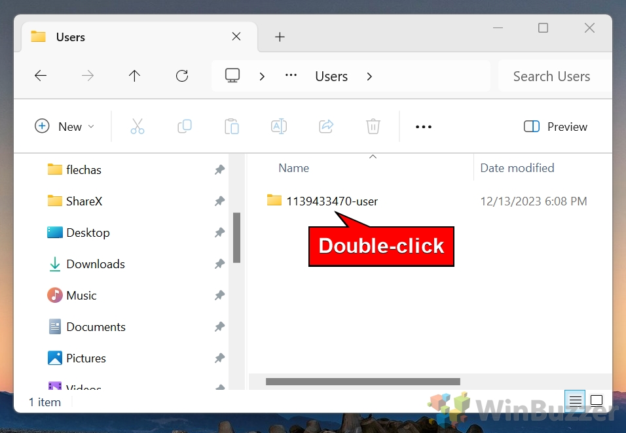Image resolution: width=626 pixels, height=433 pixels.
Task: Open flechas in the sidebar
Action: (83, 170)
